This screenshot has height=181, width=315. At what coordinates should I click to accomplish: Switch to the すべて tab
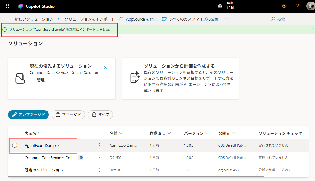[x=100, y=115]
